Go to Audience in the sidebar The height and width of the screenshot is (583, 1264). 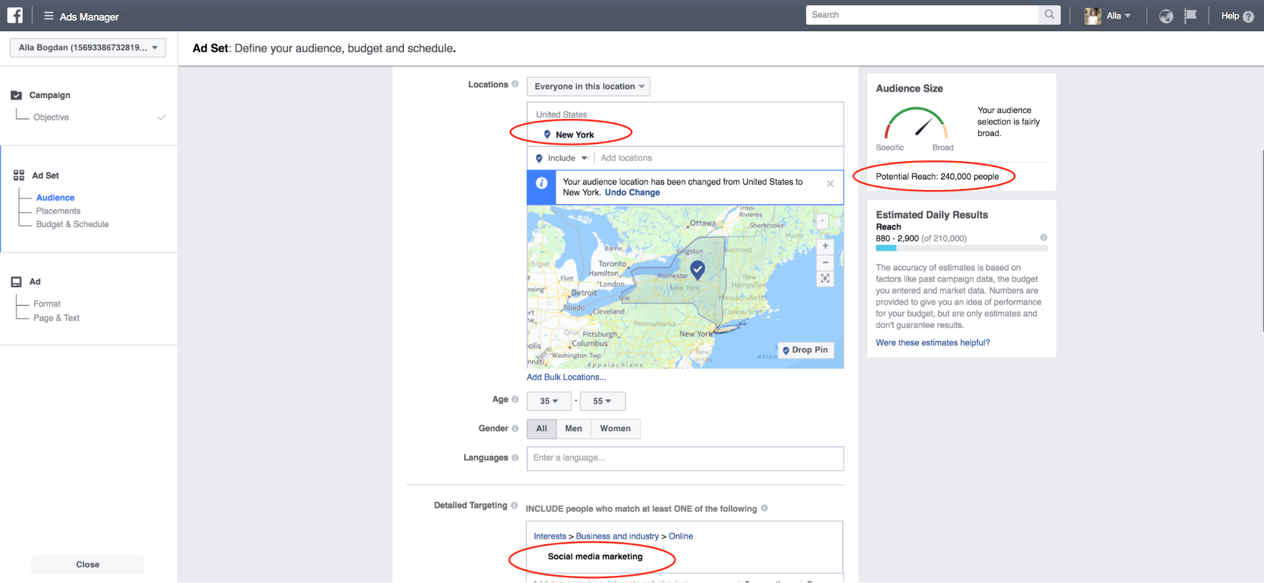(55, 198)
